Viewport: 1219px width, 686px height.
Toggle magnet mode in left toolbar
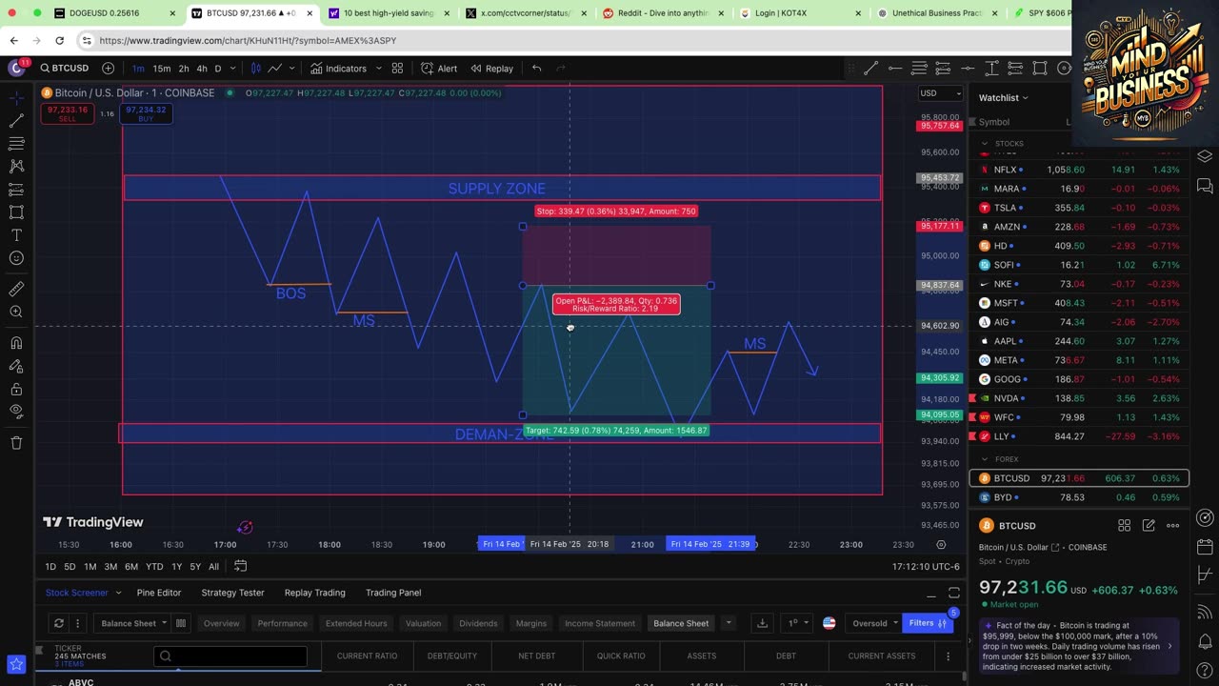(16, 342)
